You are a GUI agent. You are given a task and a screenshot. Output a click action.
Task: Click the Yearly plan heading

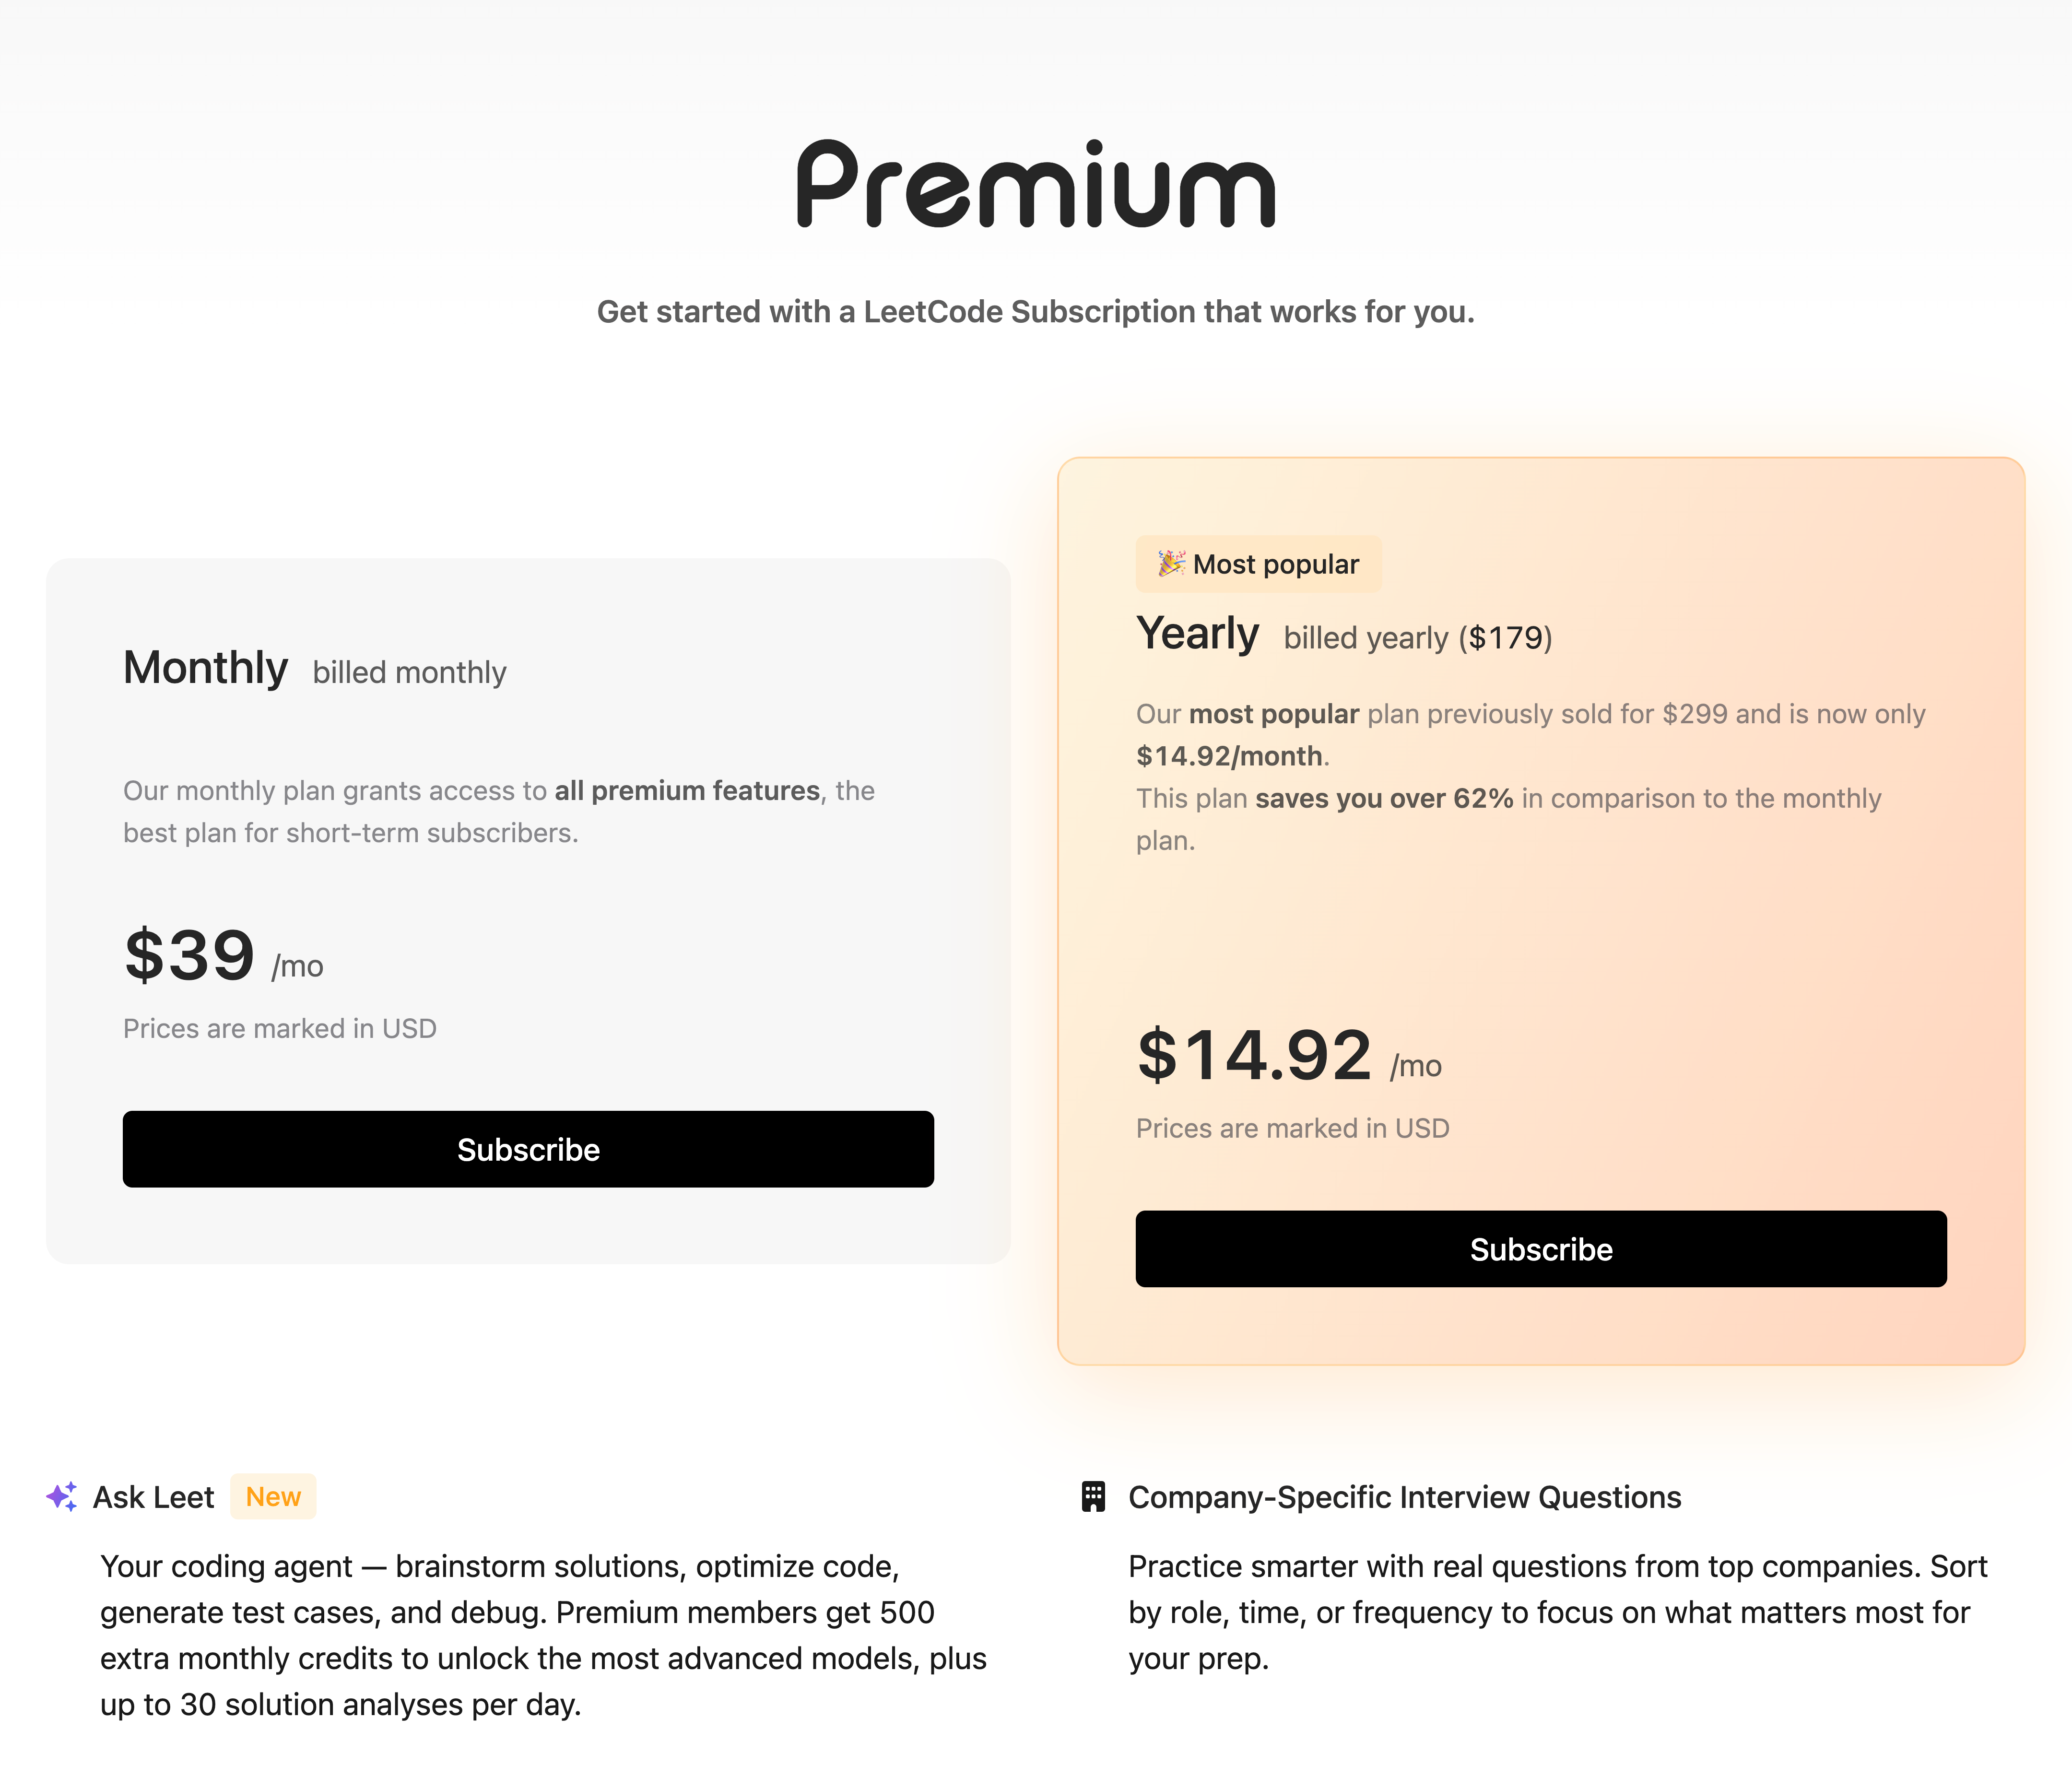pyautogui.click(x=1197, y=633)
